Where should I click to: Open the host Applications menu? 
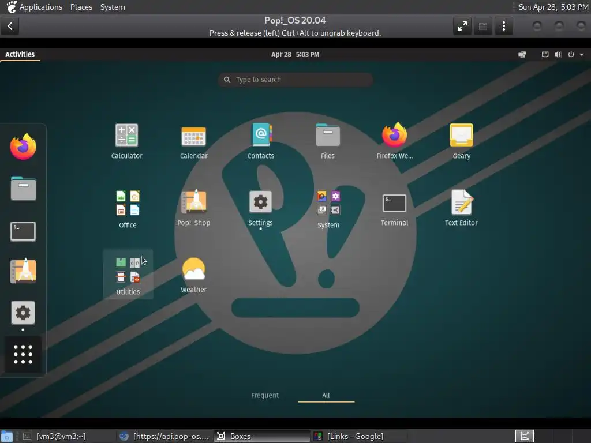click(41, 7)
